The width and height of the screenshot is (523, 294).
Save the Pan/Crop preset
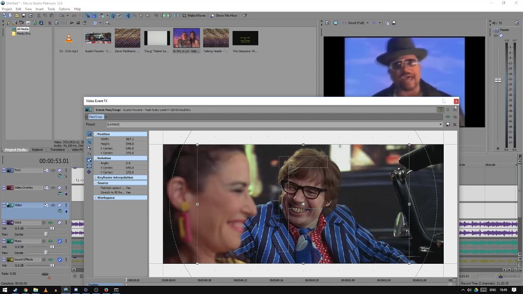coord(448,125)
